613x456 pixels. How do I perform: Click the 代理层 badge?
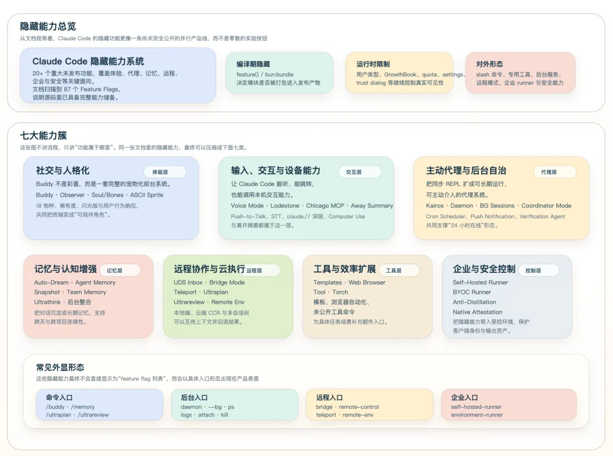click(x=555, y=172)
